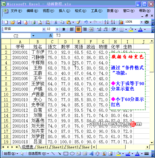
Task: Click the formula bar showing 73
Action: point(104,35)
